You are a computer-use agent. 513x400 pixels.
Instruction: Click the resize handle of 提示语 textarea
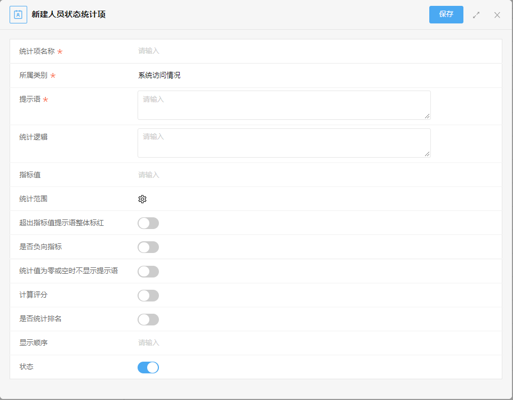tap(427, 116)
